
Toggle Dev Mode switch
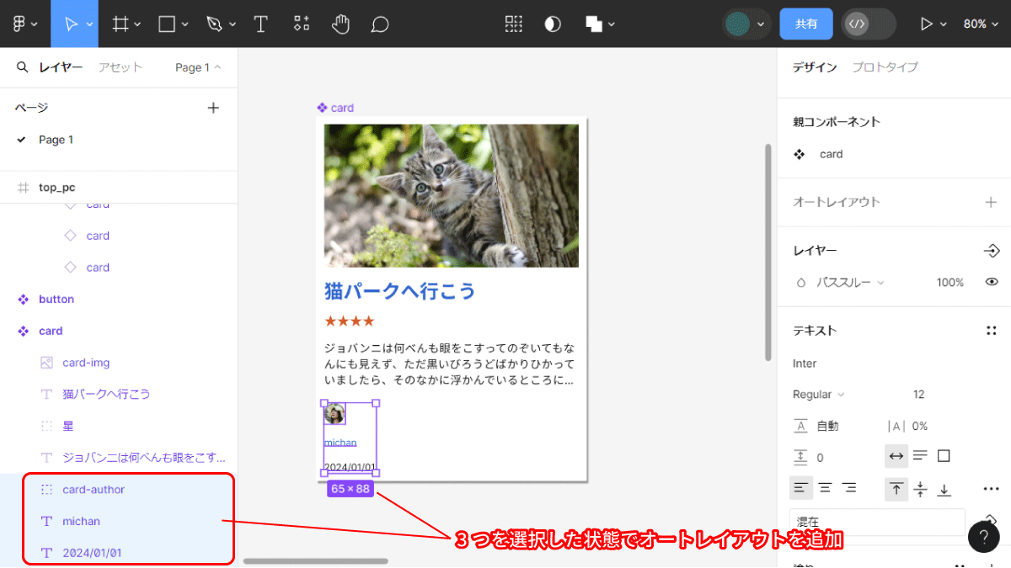point(868,24)
